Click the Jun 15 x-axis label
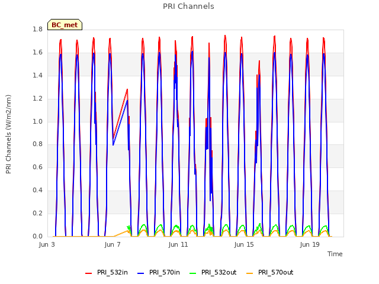The image size is (379, 284). (x=244, y=244)
